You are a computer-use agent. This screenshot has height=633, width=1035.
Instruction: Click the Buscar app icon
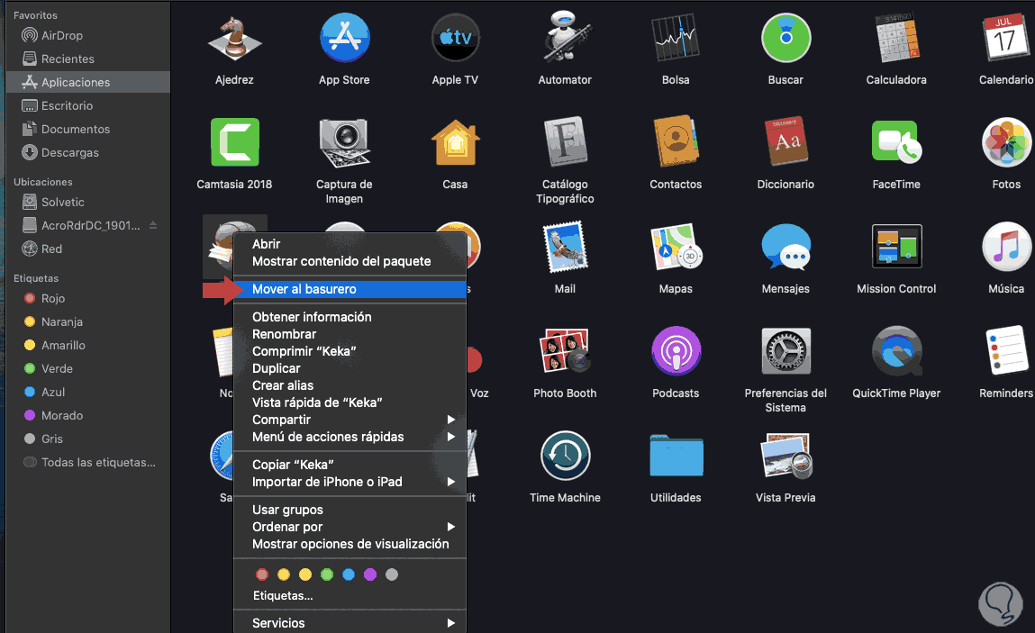point(785,38)
